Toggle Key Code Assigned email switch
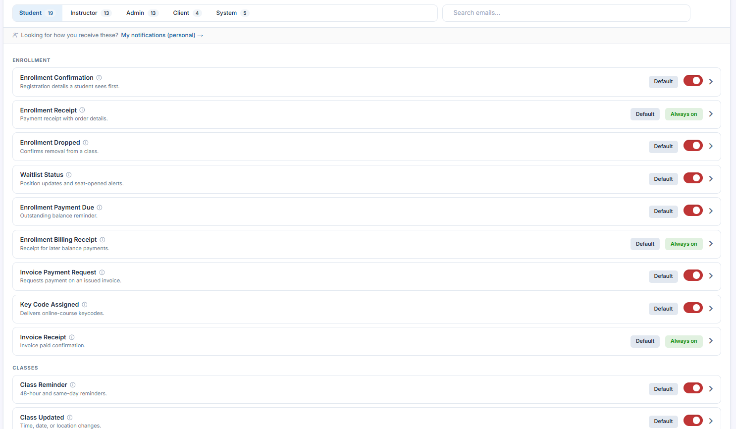Viewport: 736px width, 429px height. point(693,308)
